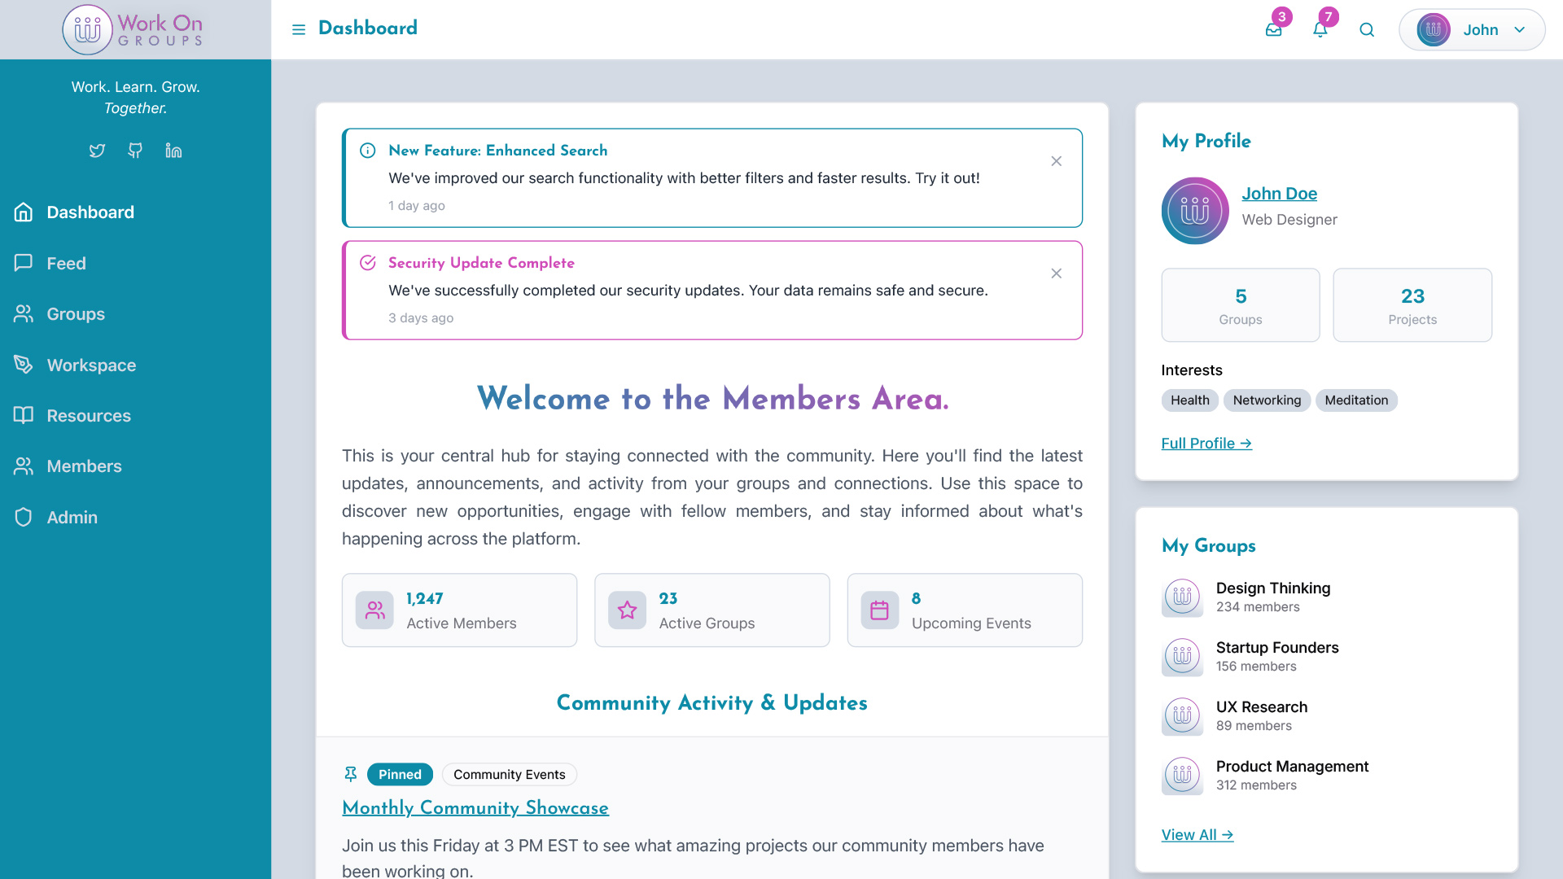
Task: Dismiss the Security Update Complete alert
Action: click(1056, 273)
